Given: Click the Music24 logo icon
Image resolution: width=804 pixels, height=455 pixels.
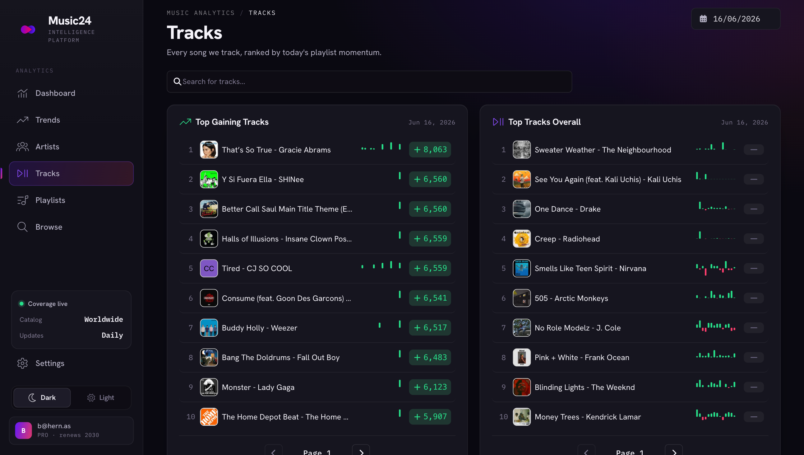Looking at the screenshot, I should [x=28, y=29].
